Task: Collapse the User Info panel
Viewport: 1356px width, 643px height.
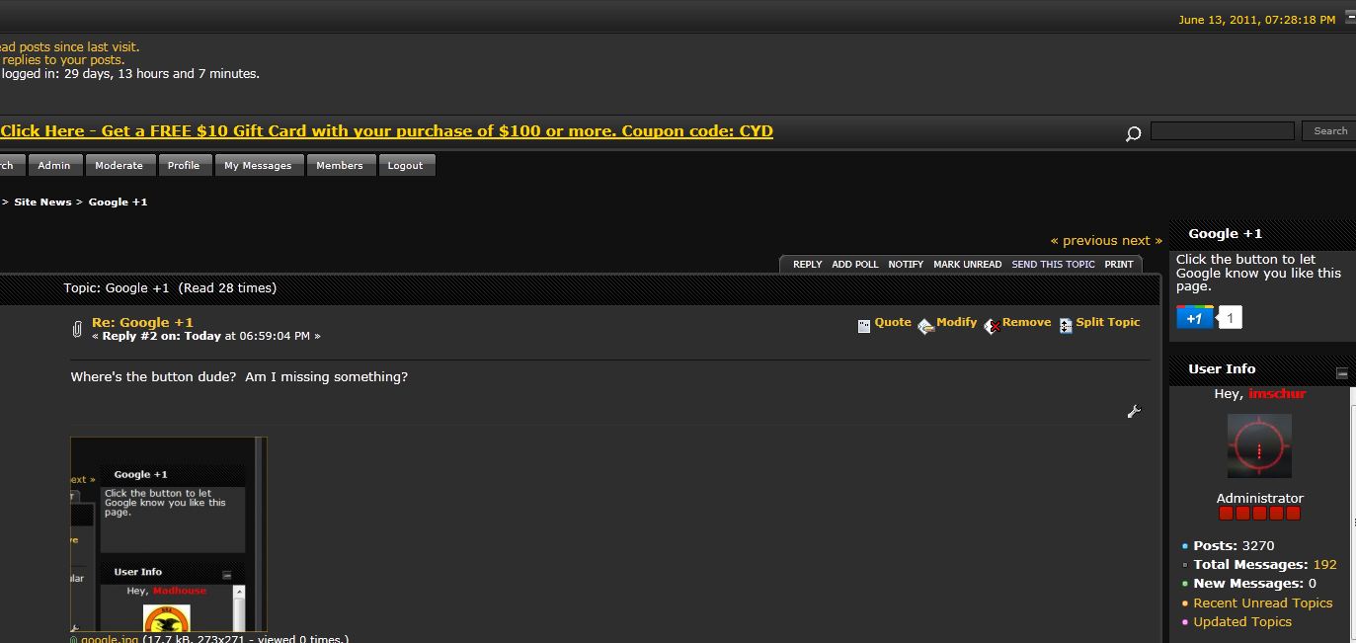Action: click(1342, 373)
